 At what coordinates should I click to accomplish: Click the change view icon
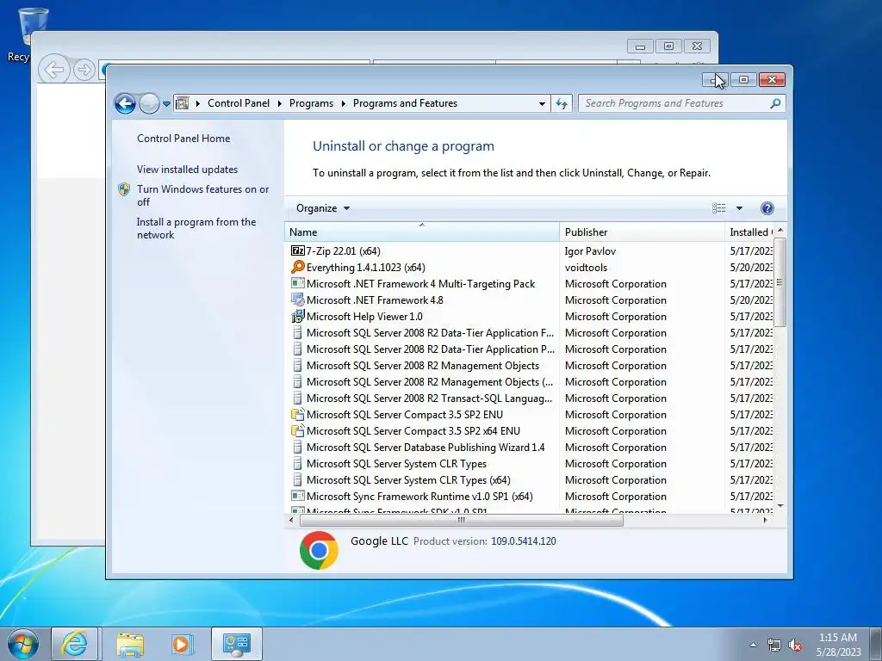(x=719, y=208)
